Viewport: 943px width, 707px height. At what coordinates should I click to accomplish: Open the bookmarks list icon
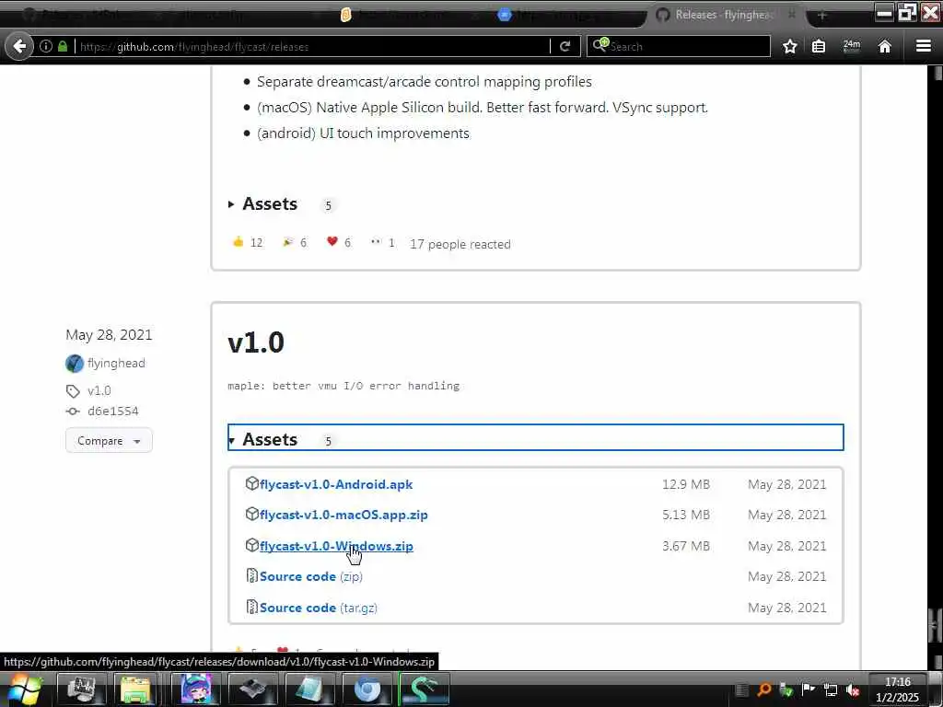click(x=819, y=46)
